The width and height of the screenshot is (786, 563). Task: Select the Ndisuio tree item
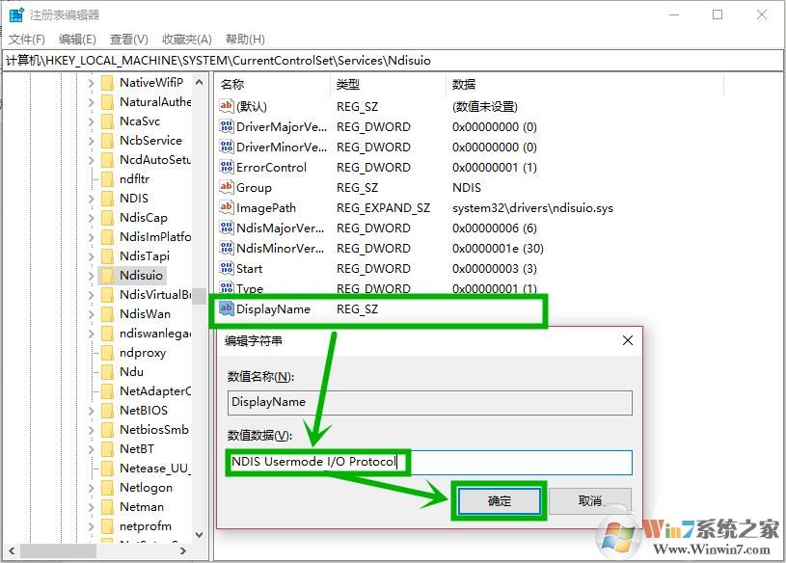(x=141, y=276)
